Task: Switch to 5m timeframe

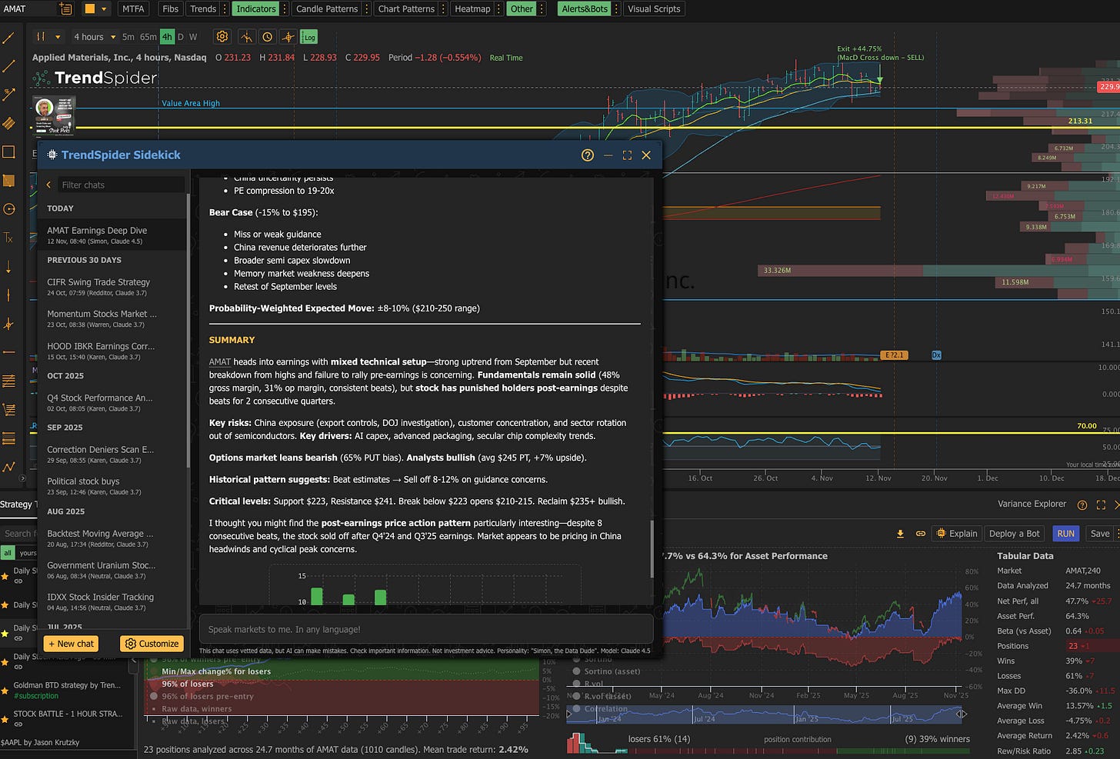Action: (x=128, y=37)
